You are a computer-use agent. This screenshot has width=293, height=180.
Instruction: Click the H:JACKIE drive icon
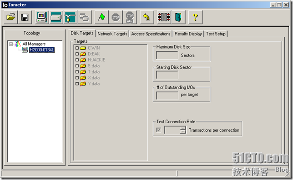[x=83, y=60]
